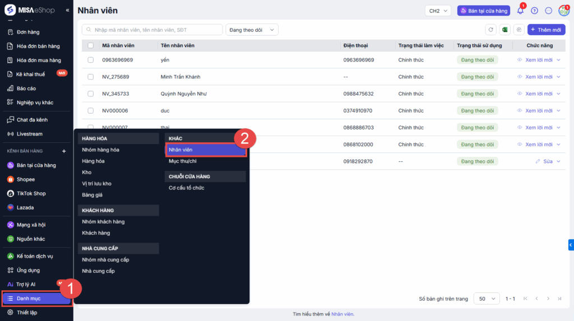Viewport: 574px width, 321px height.
Task: Open user avatar profile menu
Action: tap(564, 11)
